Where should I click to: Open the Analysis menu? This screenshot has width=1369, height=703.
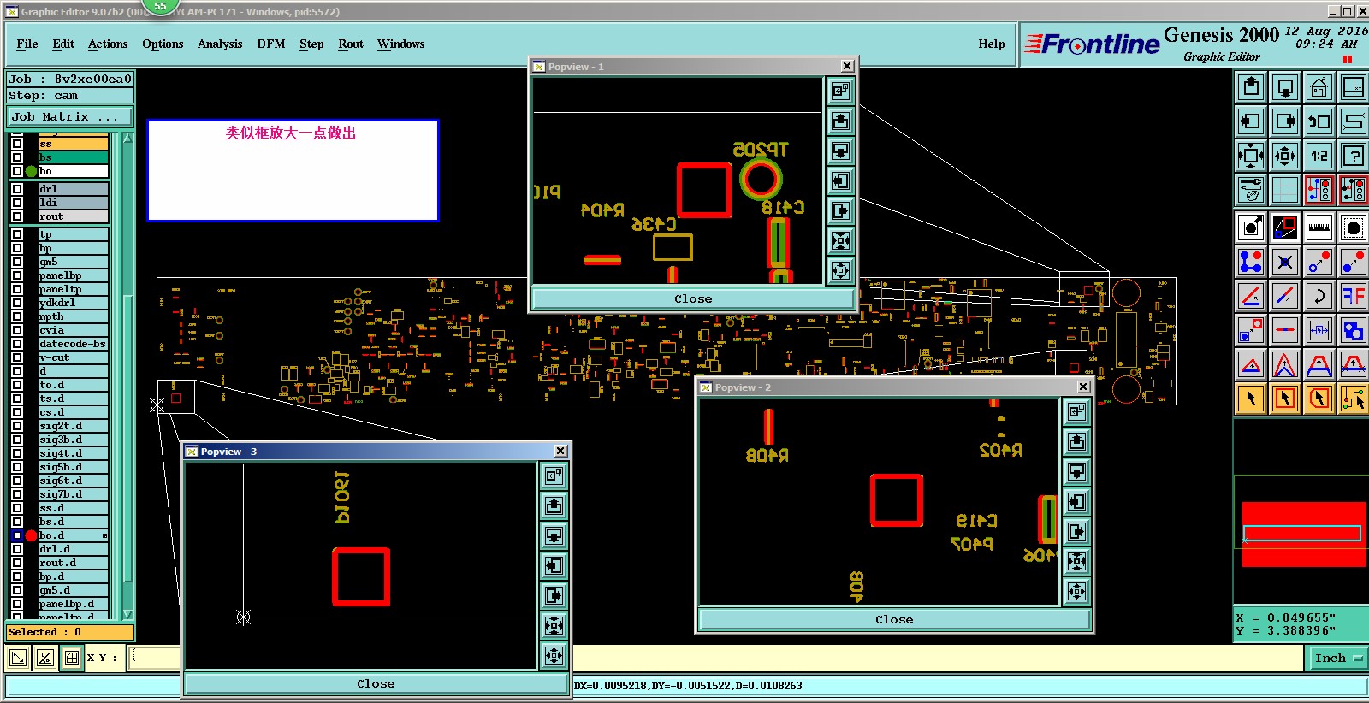(220, 44)
